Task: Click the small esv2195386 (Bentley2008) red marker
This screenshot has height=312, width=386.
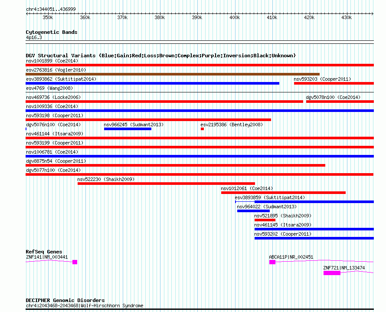Action: point(203,129)
